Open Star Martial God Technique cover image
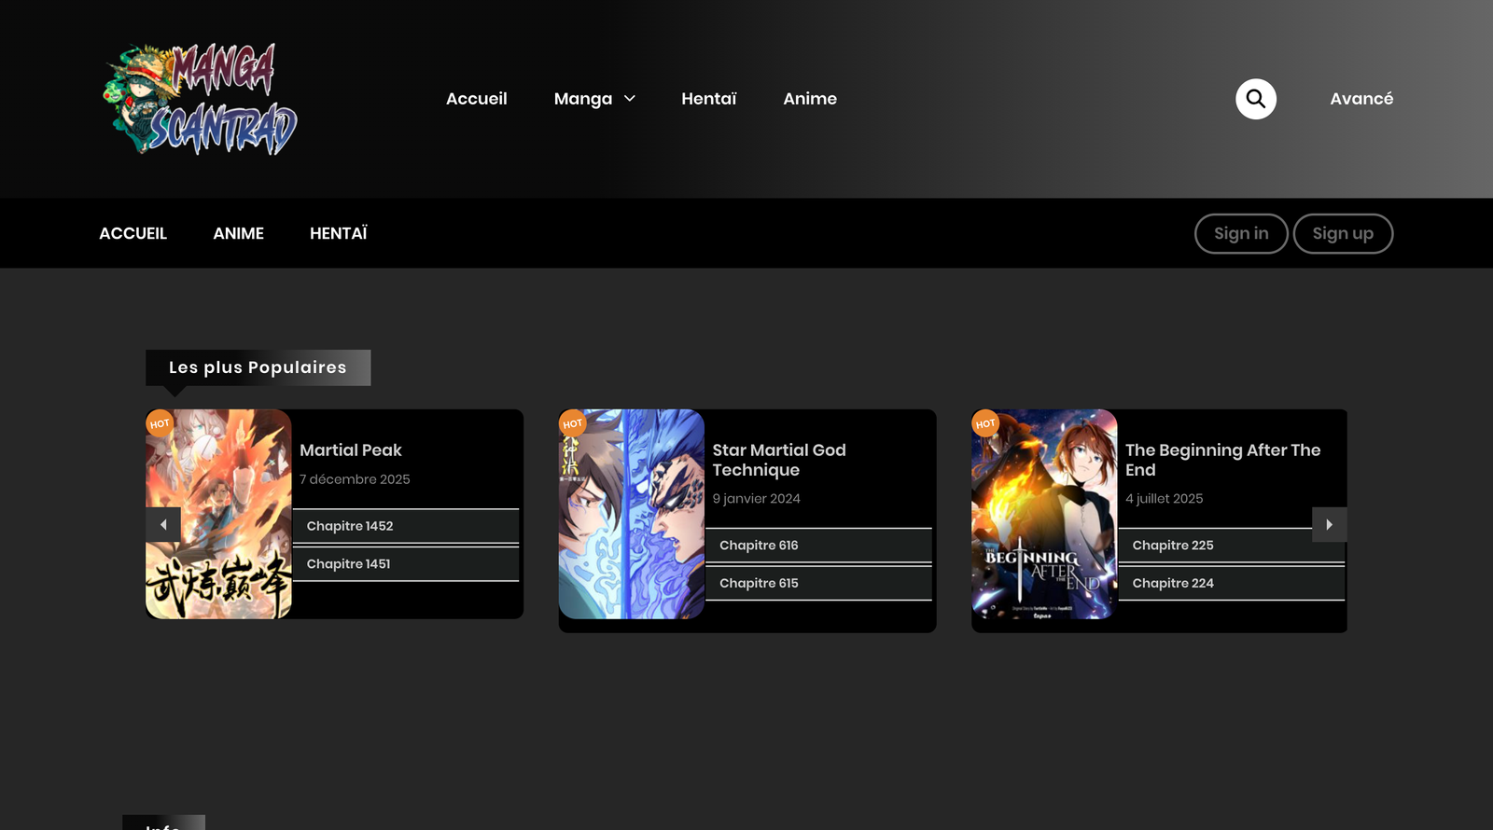The width and height of the screenshot is (1493, 830). point(632,514)
